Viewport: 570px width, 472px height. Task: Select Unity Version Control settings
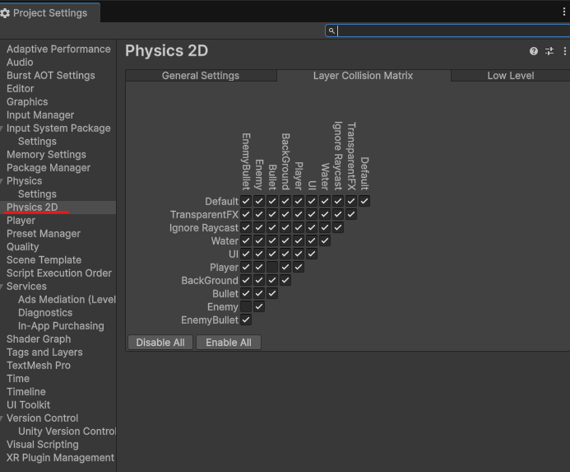[x=67, y=432]
